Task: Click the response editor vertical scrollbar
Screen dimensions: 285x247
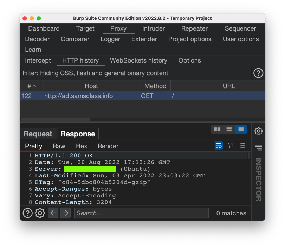Action: [249, 156]
